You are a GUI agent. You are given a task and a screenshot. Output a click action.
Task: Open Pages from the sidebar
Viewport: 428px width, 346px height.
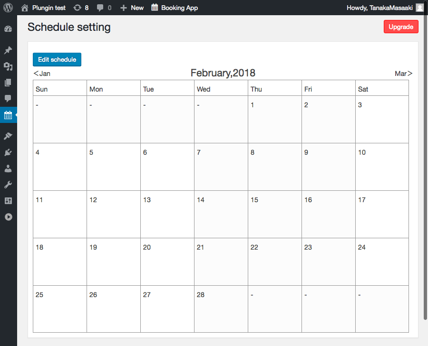[8, 83]
